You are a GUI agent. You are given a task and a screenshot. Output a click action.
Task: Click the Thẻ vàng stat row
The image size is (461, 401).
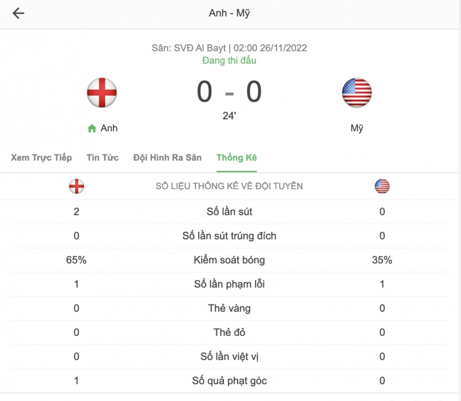click(229, 308)
